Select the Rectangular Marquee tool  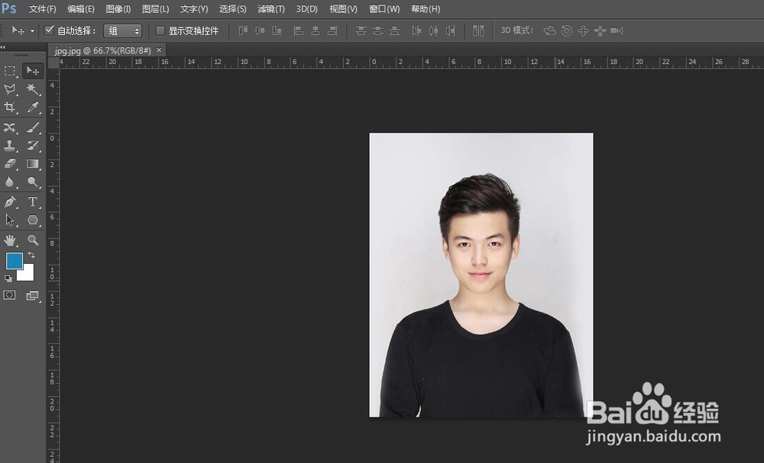(10, 71)
